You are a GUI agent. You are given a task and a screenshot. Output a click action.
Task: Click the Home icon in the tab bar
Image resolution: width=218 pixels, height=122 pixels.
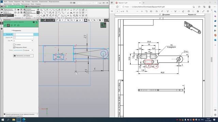click(x=2, y=7)
